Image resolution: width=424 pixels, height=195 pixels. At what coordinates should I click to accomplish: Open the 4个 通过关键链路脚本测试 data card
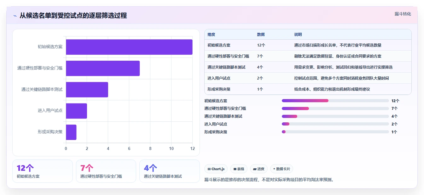point(169,171)
